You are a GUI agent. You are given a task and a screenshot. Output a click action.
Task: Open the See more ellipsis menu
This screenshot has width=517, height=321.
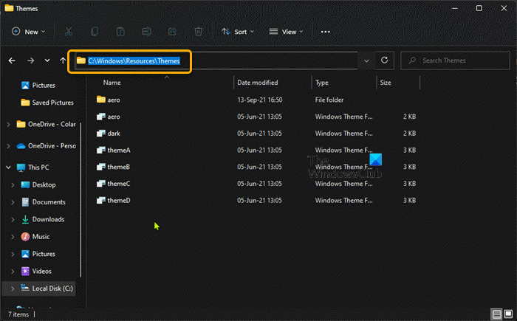point(326,32)
